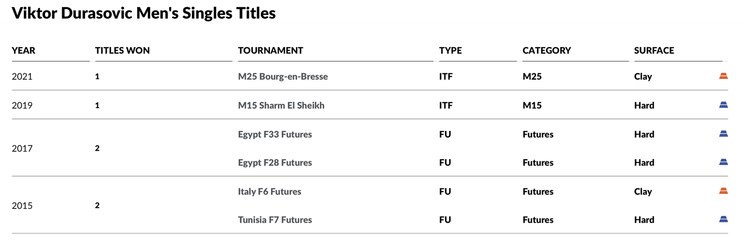744x242 pixels.
Task: Select the Tunisia F7 Futures tournament
Action: coord(275,220)
